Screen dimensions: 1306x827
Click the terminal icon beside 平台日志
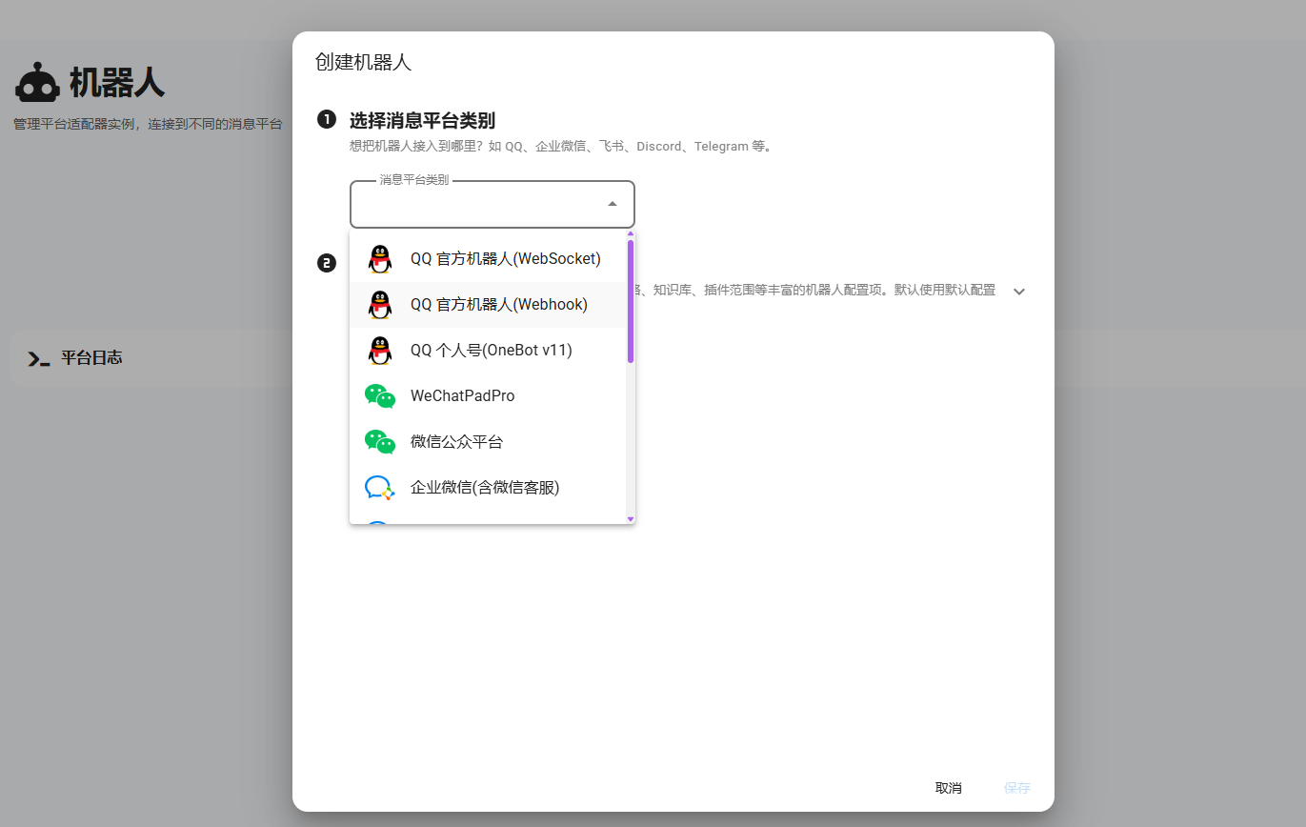38,358
